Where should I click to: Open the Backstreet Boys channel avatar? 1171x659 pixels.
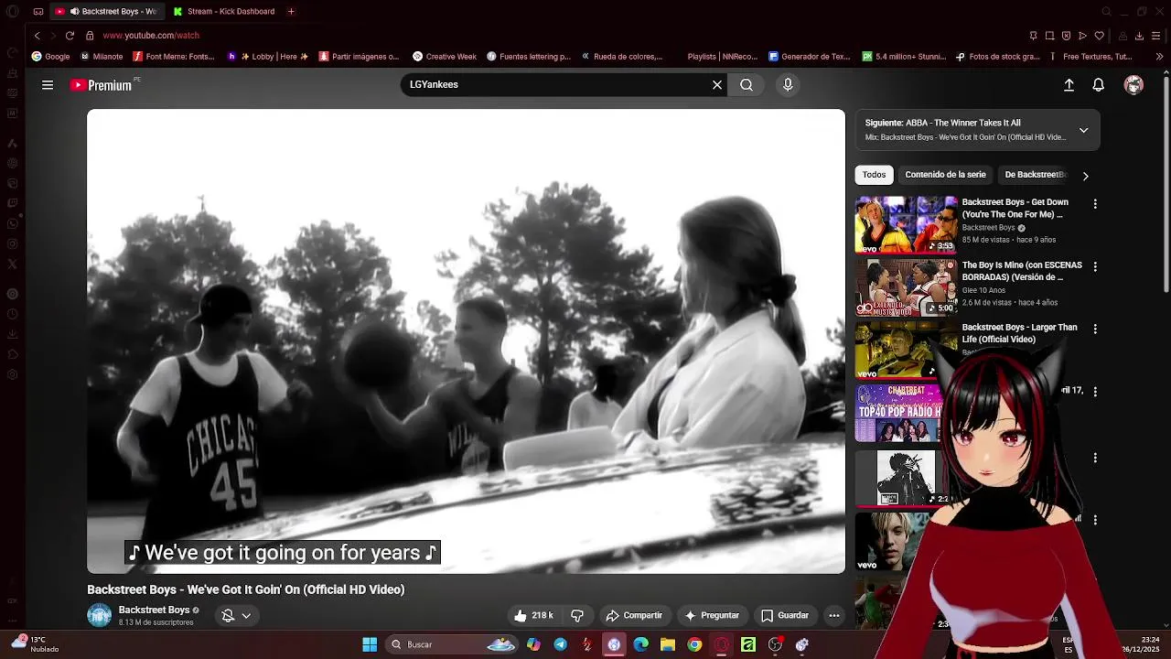pos(99,615)
